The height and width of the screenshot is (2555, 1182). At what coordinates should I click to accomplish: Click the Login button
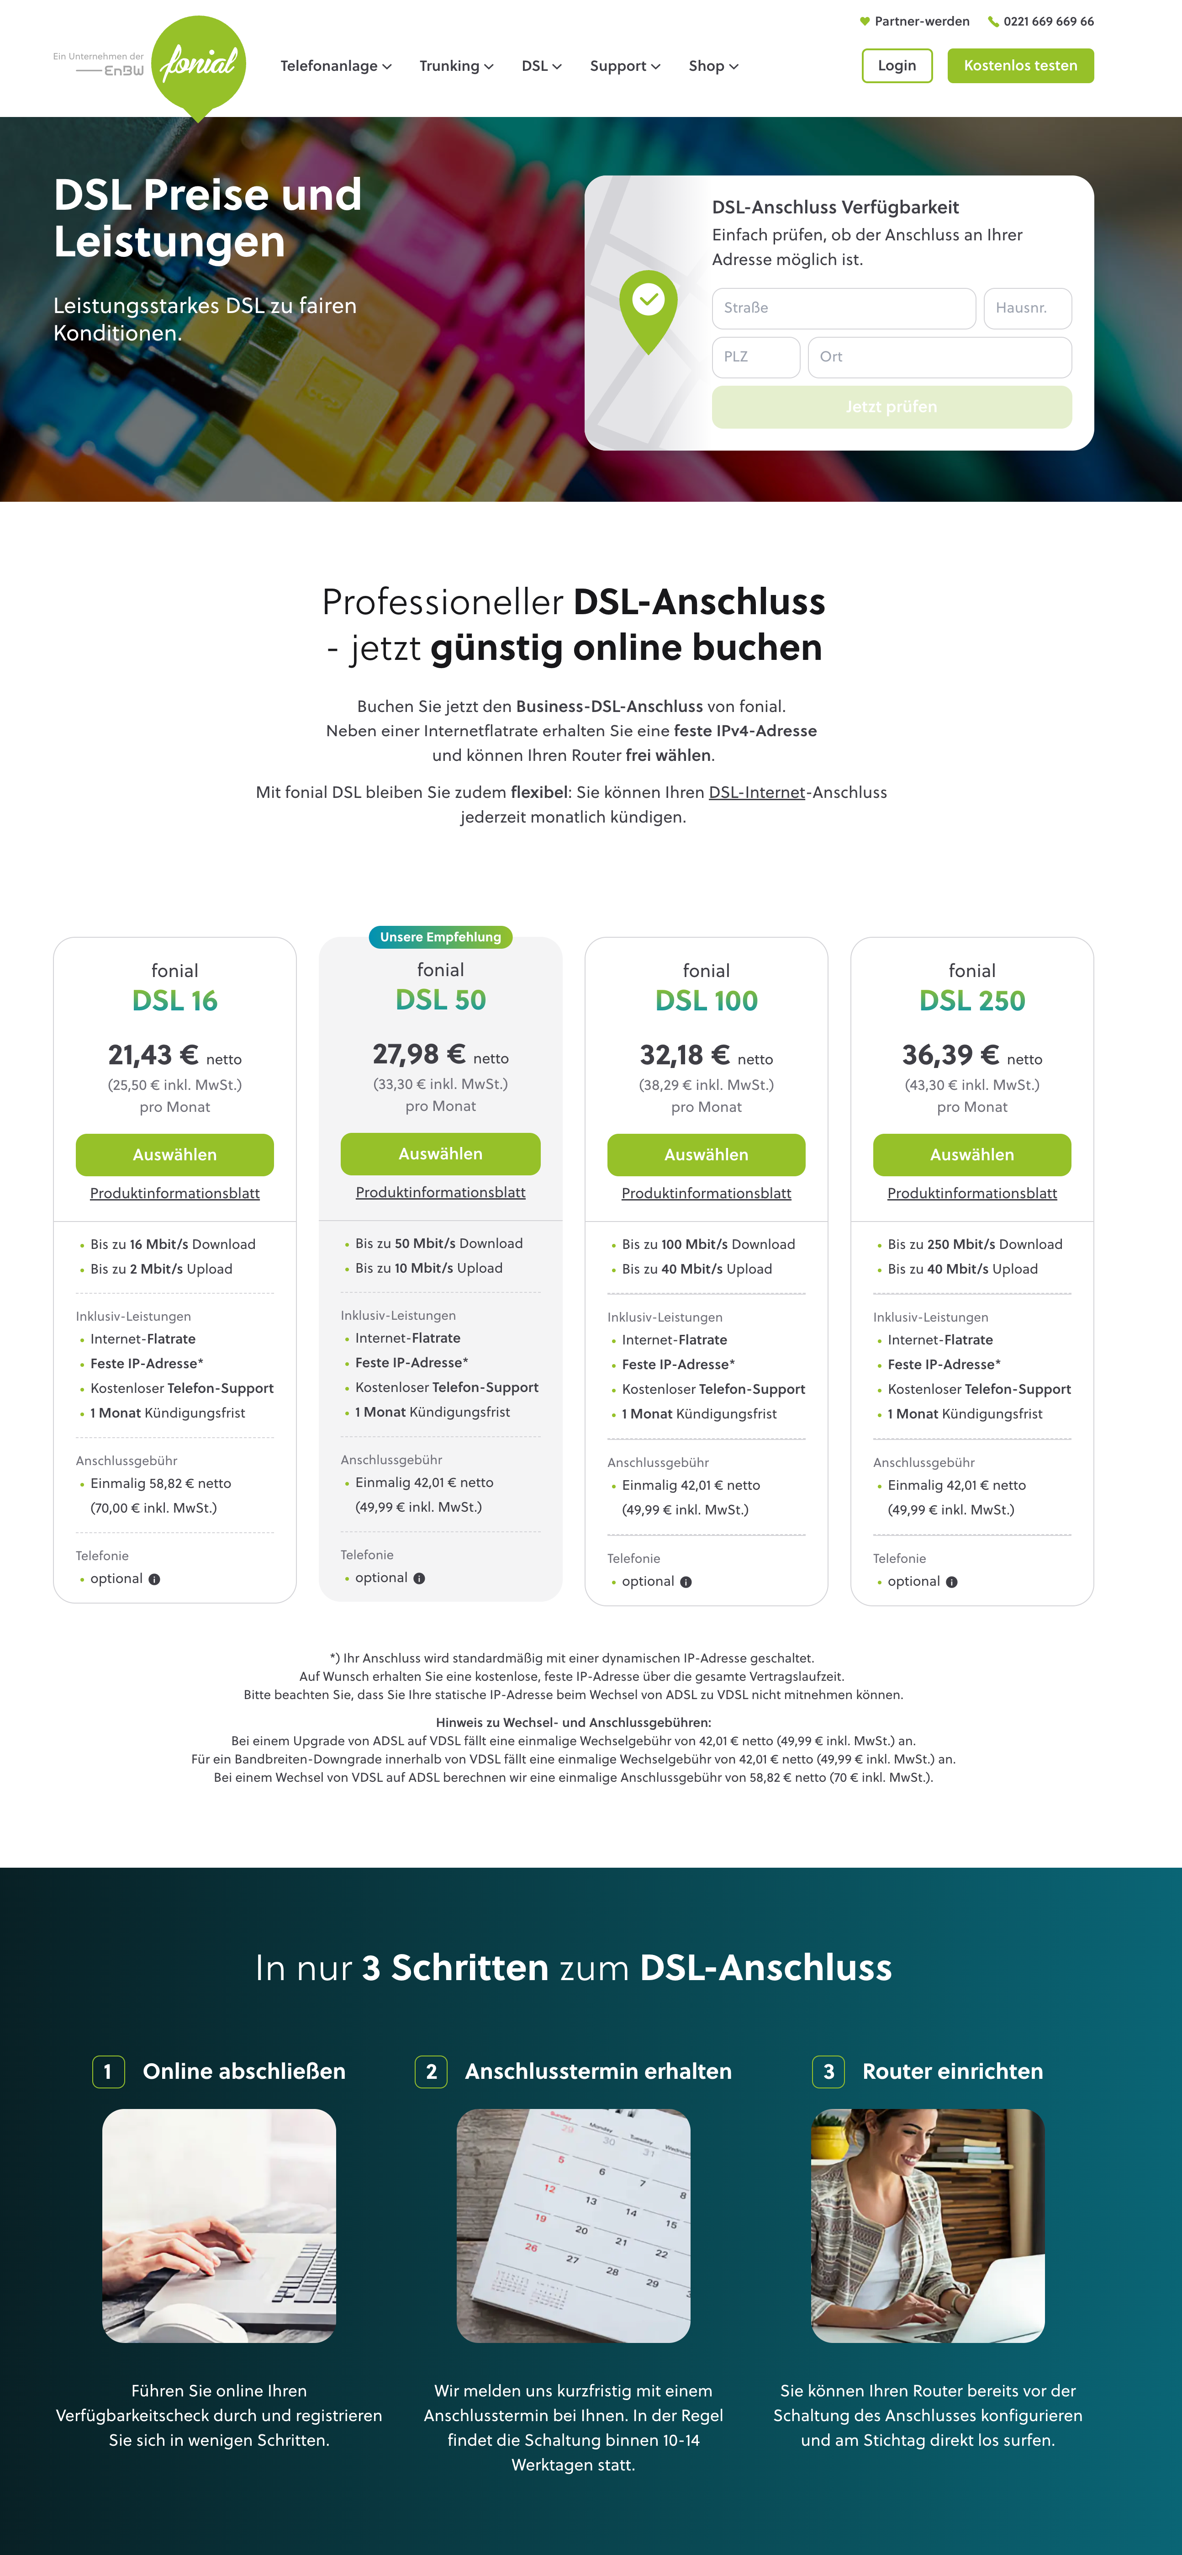tap(897, 65)
